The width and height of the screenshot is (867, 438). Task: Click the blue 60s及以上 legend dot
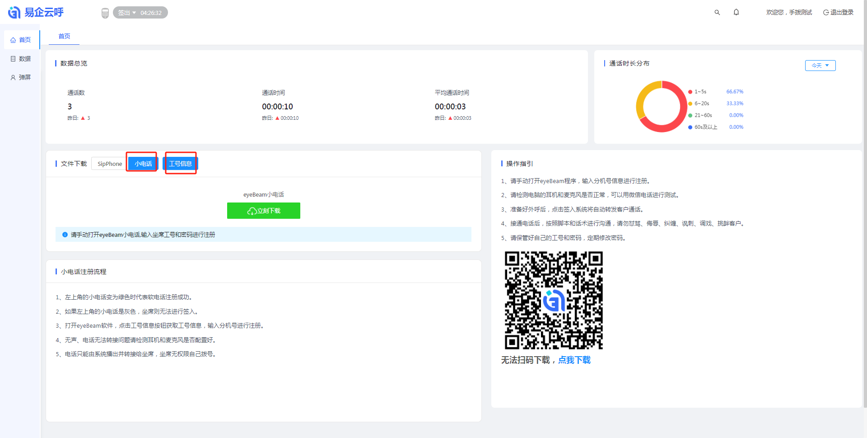coord(690,127)
